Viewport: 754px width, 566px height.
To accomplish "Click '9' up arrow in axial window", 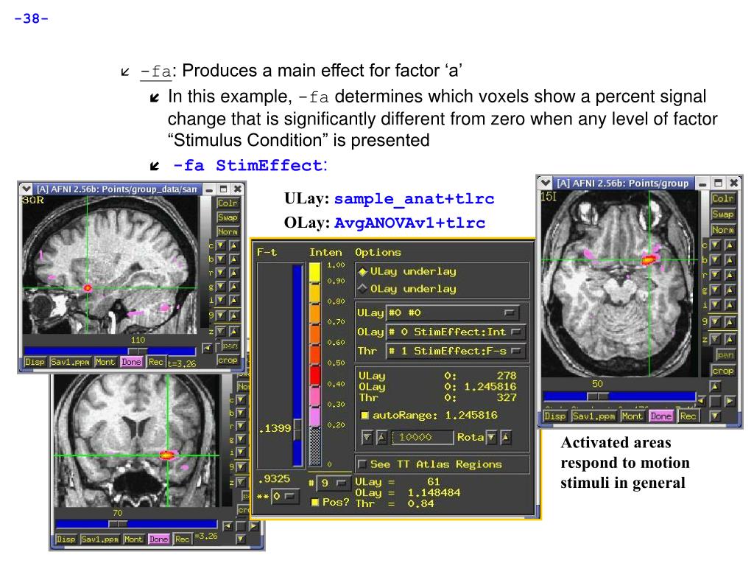I will (x=730, y=321).
